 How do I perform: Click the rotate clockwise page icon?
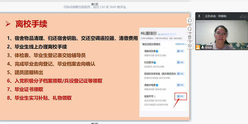tap(190, 29)
